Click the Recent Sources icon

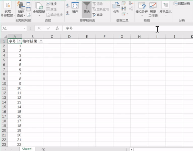click(29, 15)
